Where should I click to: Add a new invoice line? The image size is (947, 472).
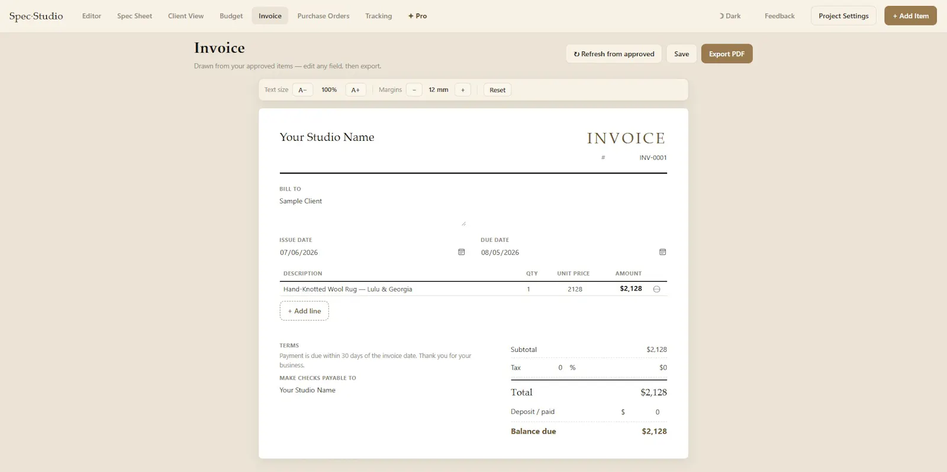click(304, 311)
